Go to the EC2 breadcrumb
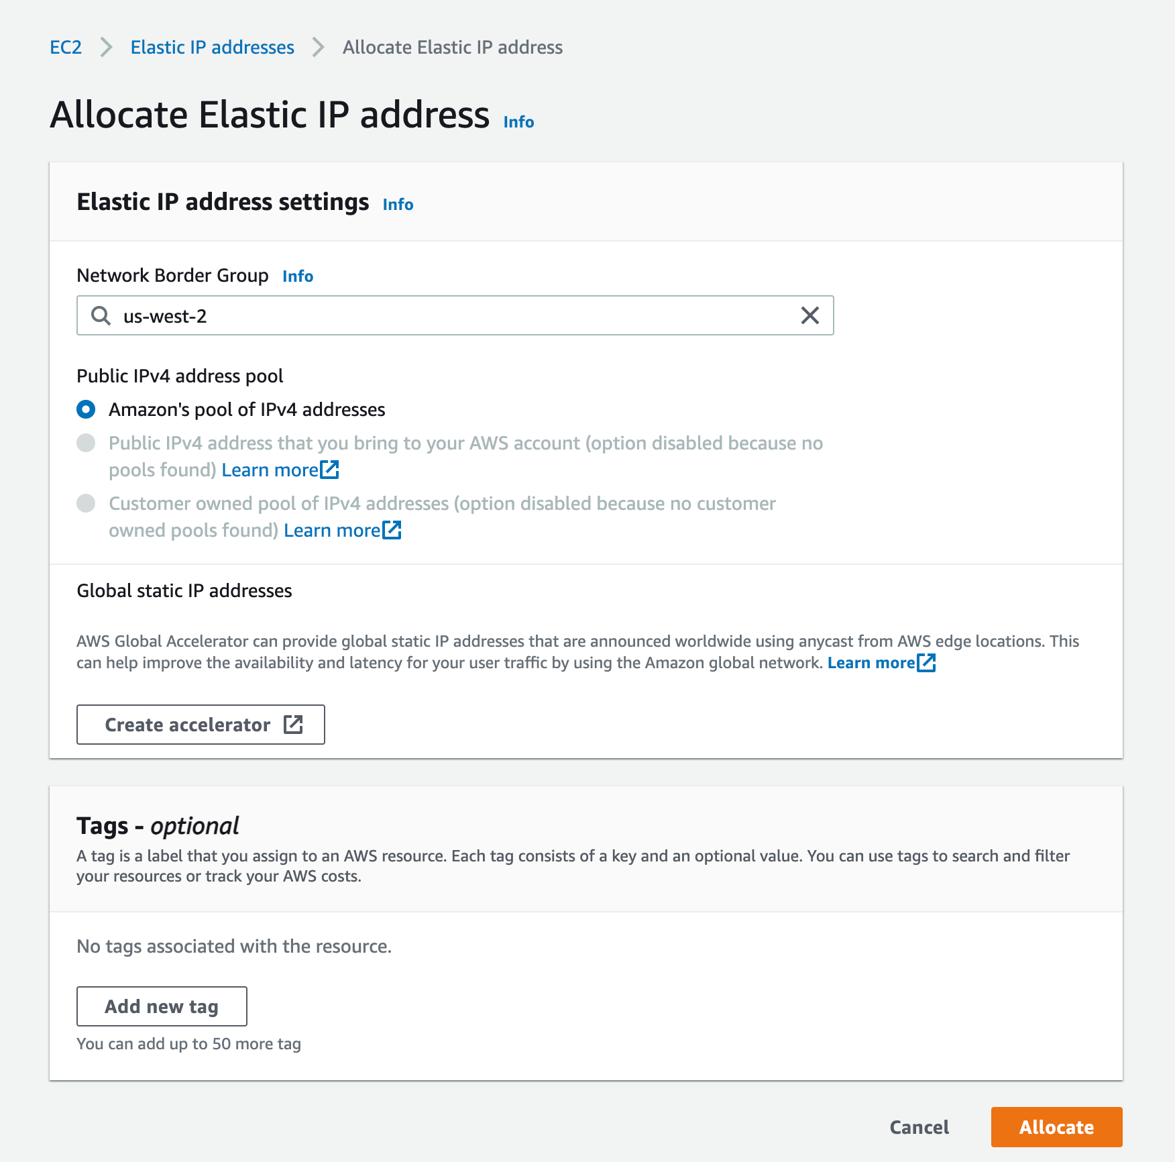Viewport: 1175px width, 1162px height. coord(66,48)
